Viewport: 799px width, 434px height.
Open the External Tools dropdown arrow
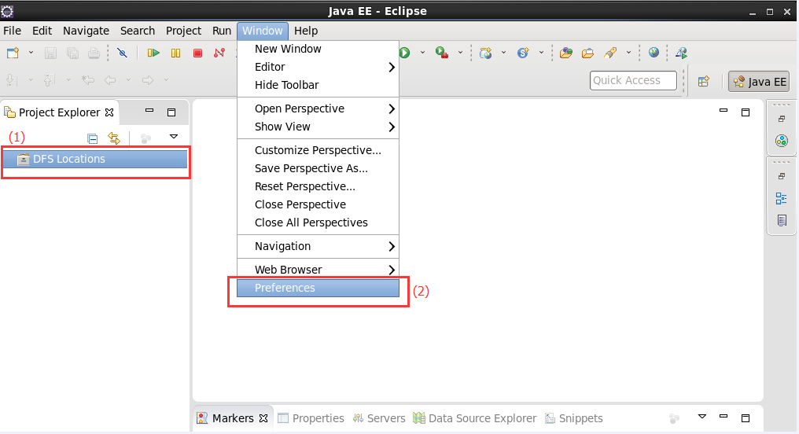[x=460, y=53]
